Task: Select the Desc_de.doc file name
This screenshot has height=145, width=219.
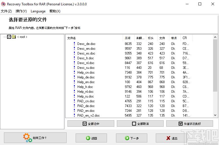Action: (x=86, y=44)
